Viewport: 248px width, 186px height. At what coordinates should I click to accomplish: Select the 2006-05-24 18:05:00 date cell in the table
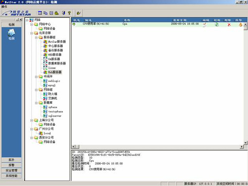185,24
